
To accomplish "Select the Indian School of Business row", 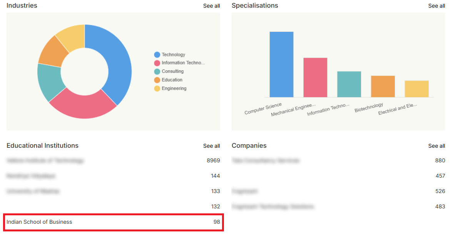I will [x=113, y=222].
